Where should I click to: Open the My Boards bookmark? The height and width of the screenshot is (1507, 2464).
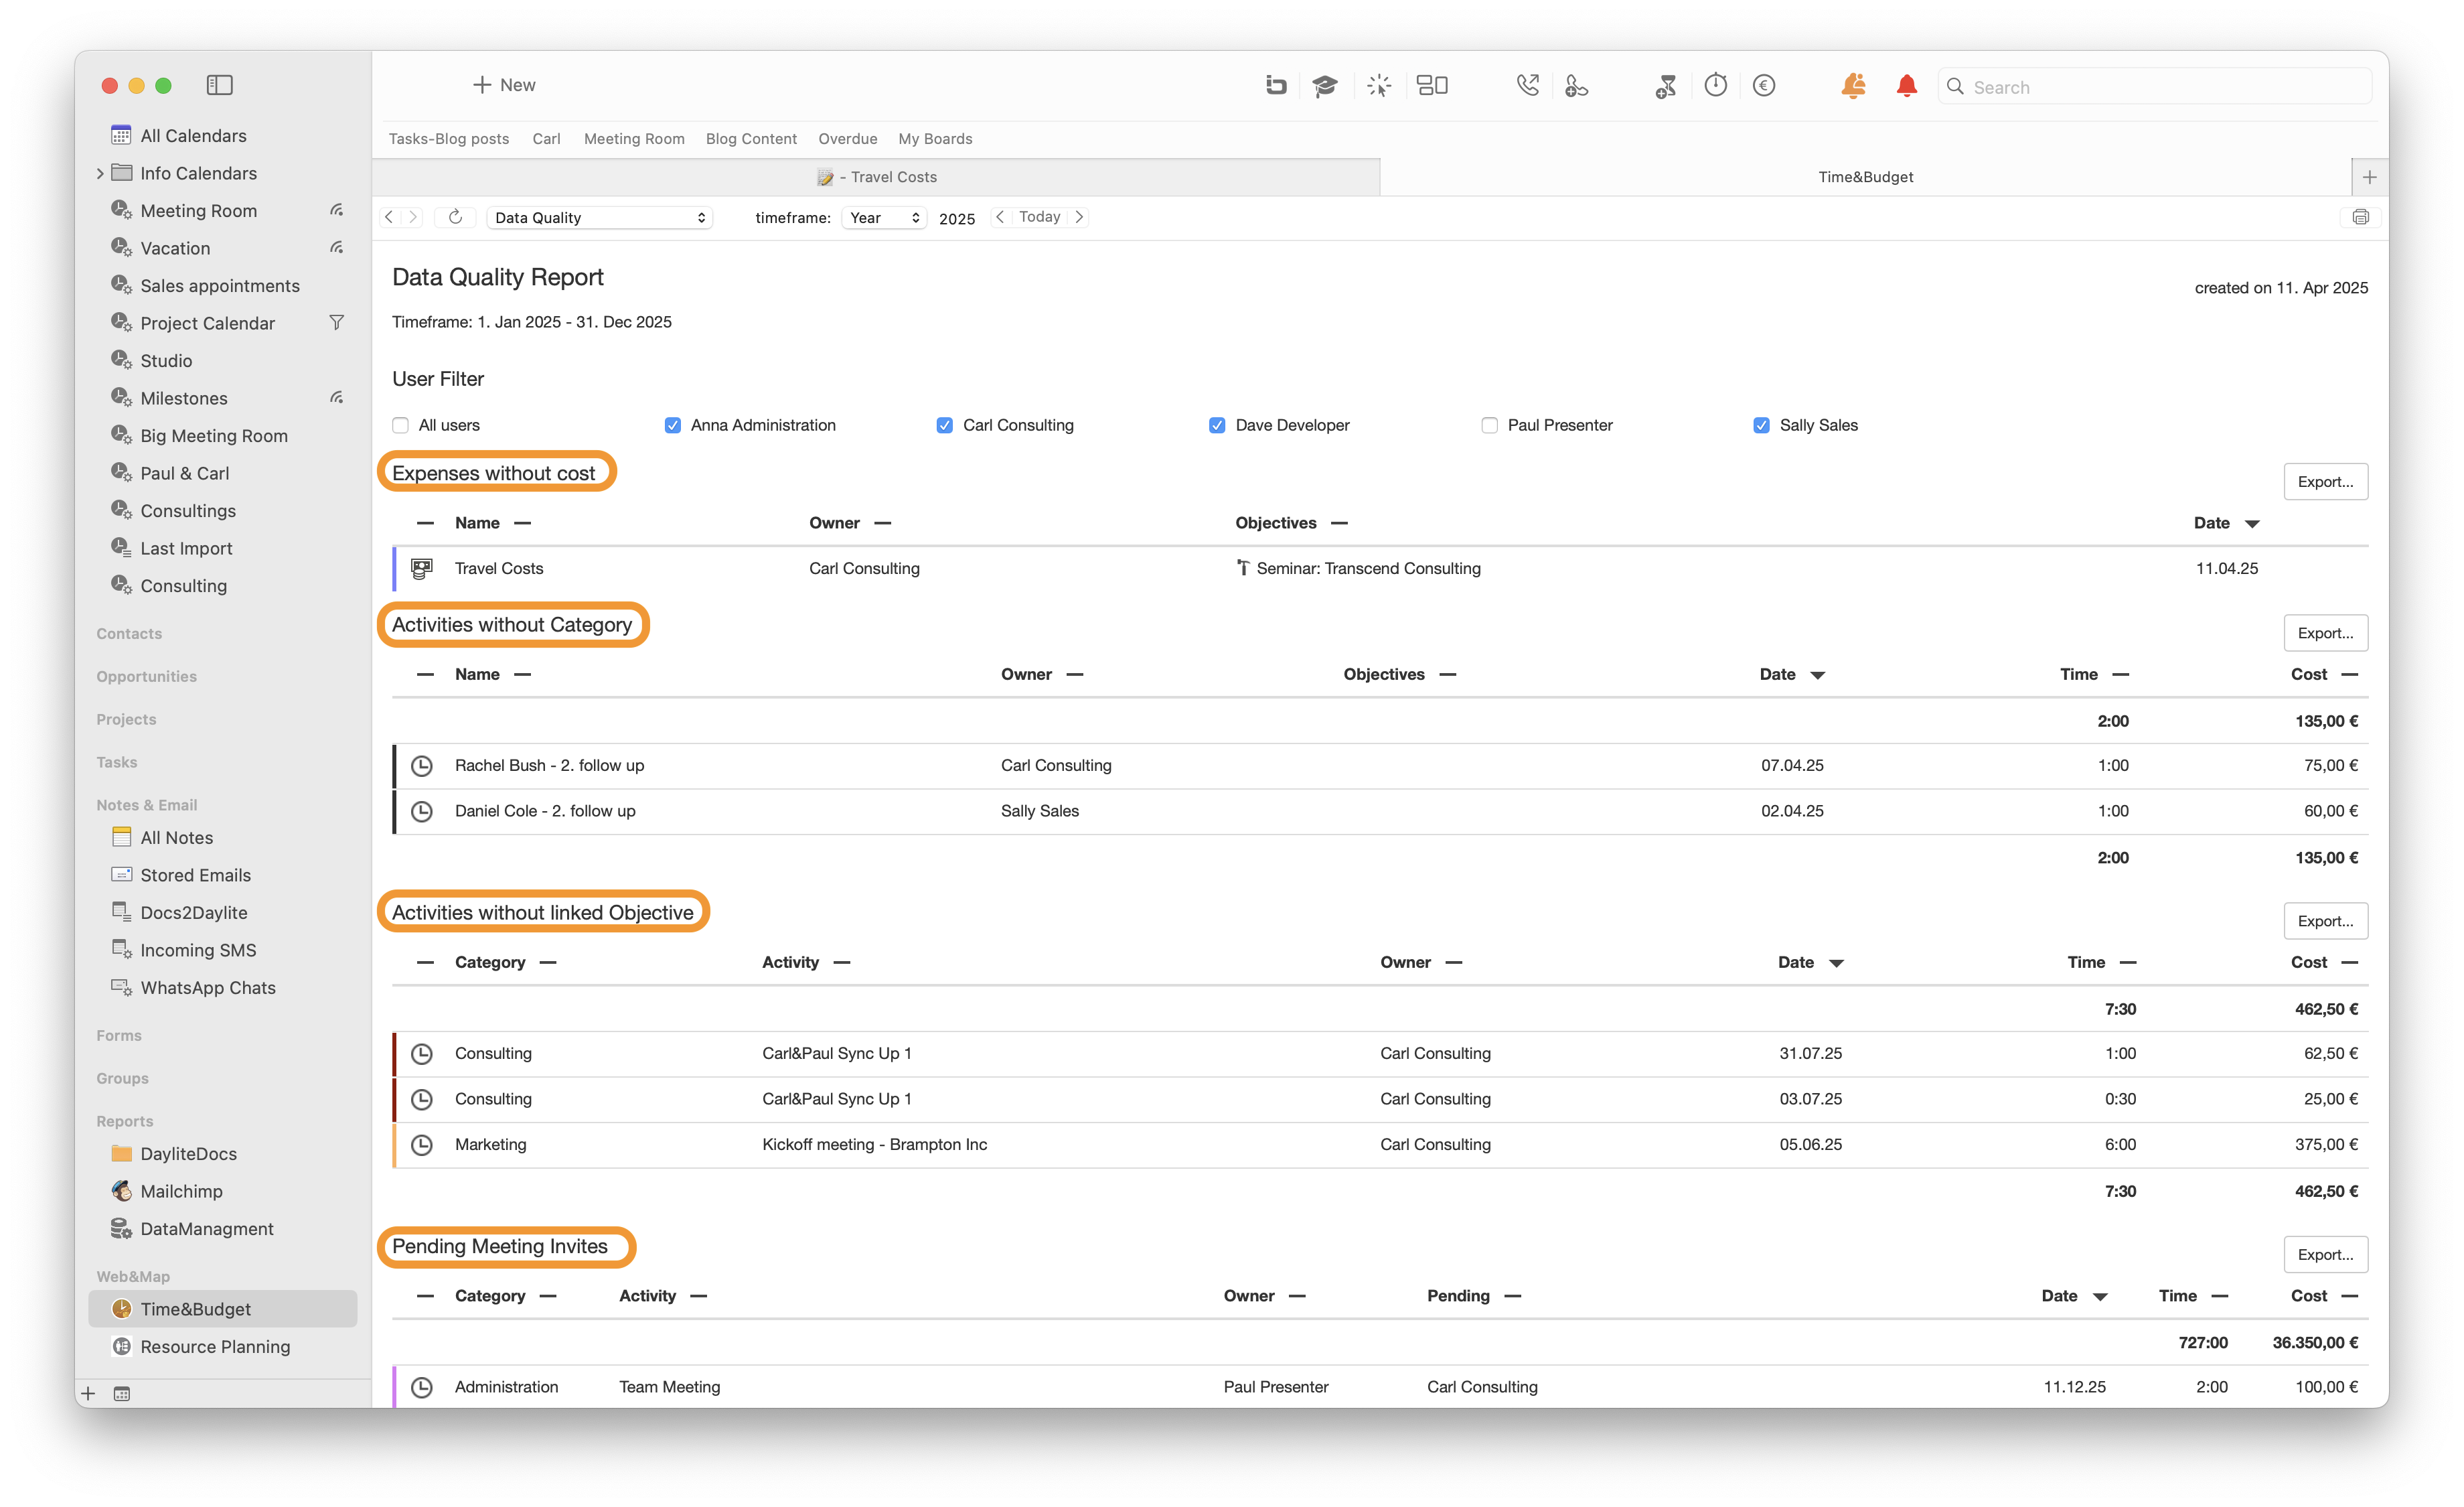coord(935,139)
